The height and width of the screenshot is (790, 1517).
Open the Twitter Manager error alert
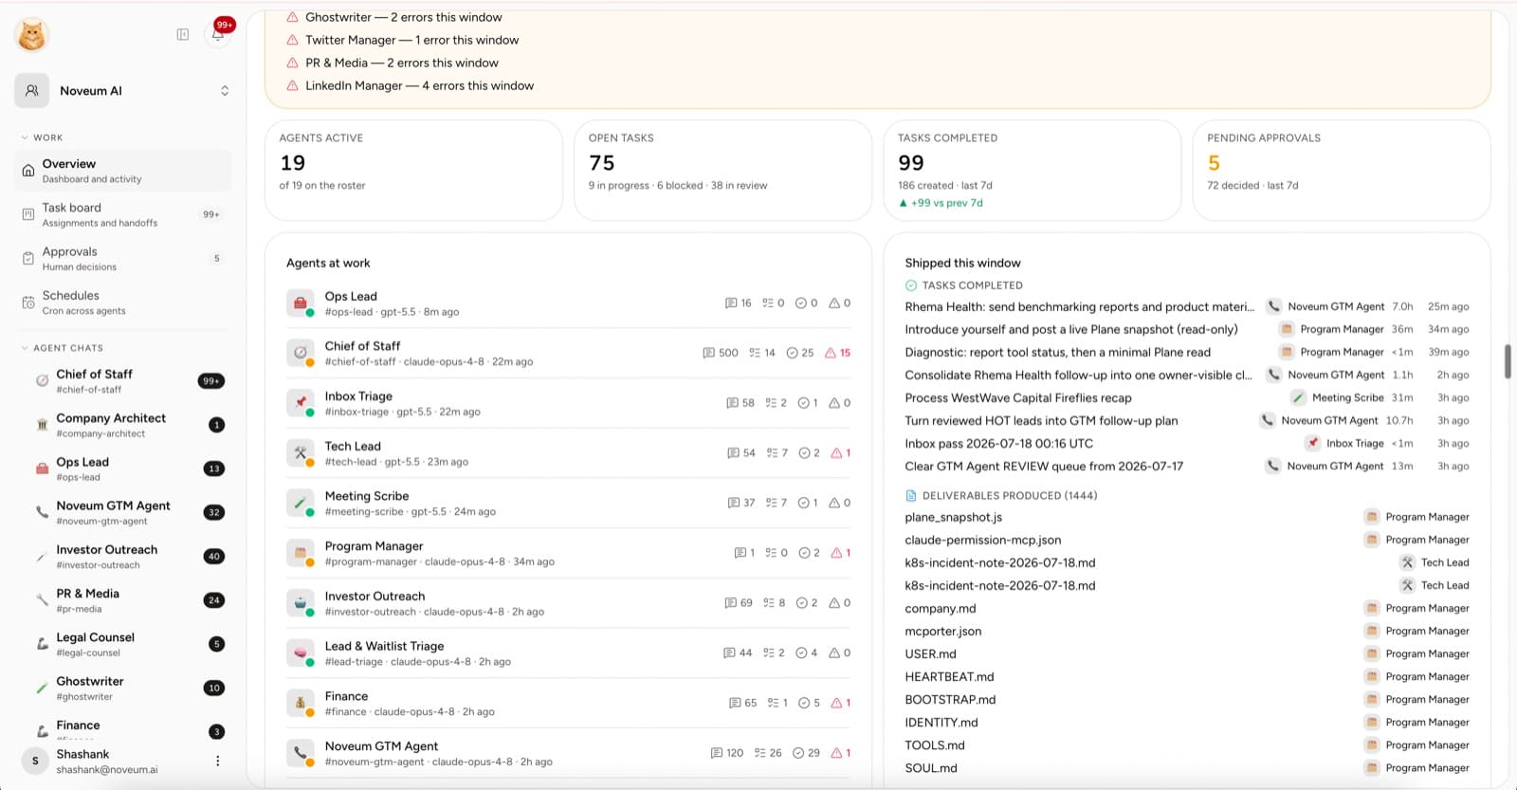tap(411, 40)
